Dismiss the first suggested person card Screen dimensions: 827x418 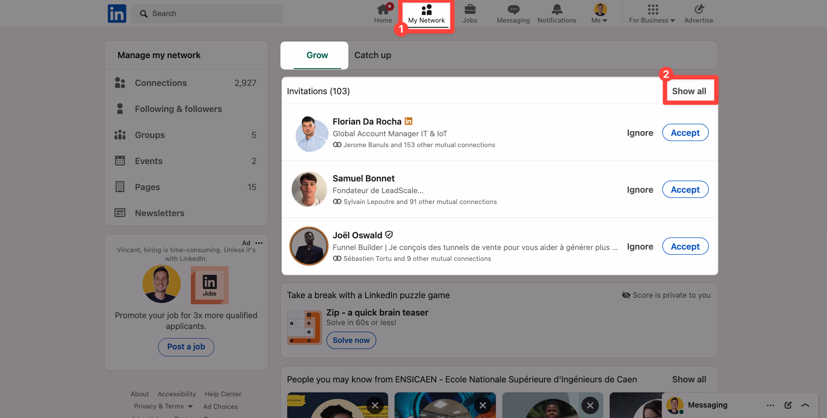pyautogui.click(x=375, y=405)
